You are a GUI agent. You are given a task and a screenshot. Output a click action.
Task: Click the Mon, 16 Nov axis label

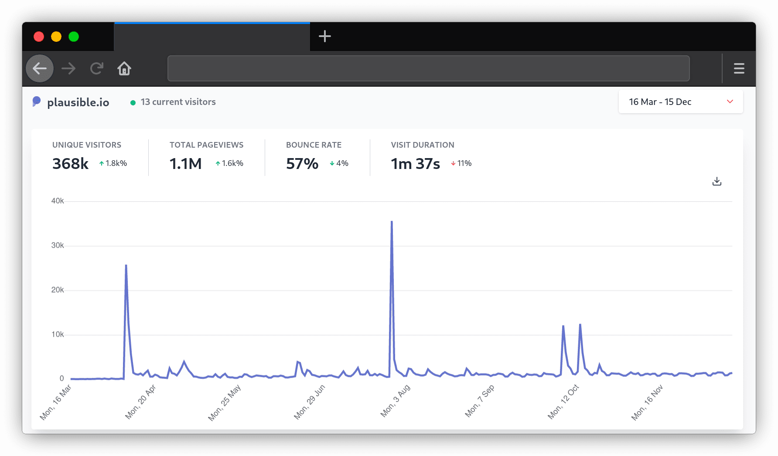coord(647,402)
